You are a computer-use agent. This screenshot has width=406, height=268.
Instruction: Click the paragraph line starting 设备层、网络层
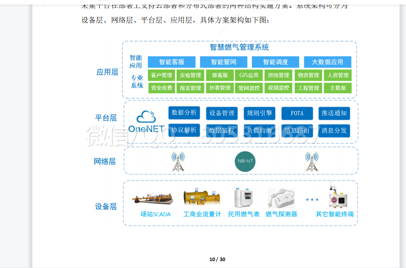pyautogui.click(x=175, y=20)
